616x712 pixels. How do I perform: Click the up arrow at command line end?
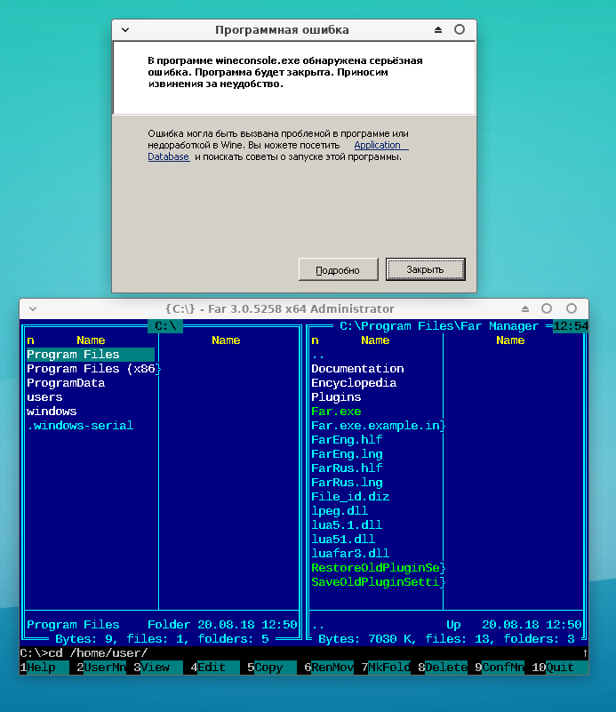pyautogui.click(x=585, y=653)
